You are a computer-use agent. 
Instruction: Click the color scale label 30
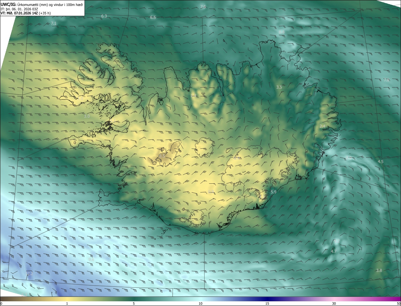tap(334, 303)
